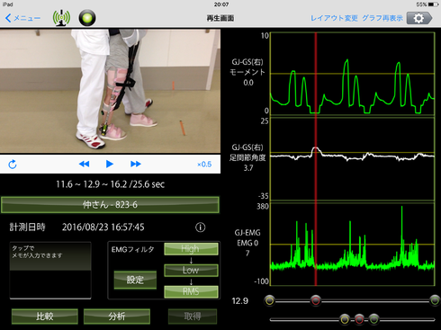
Task: Select グラフ再表示 link
Action: pyautogui.click(x=382, y=18)
